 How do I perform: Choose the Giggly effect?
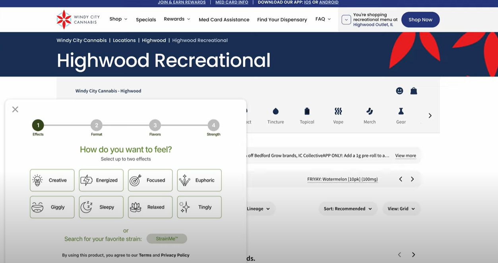coord(52,207)
